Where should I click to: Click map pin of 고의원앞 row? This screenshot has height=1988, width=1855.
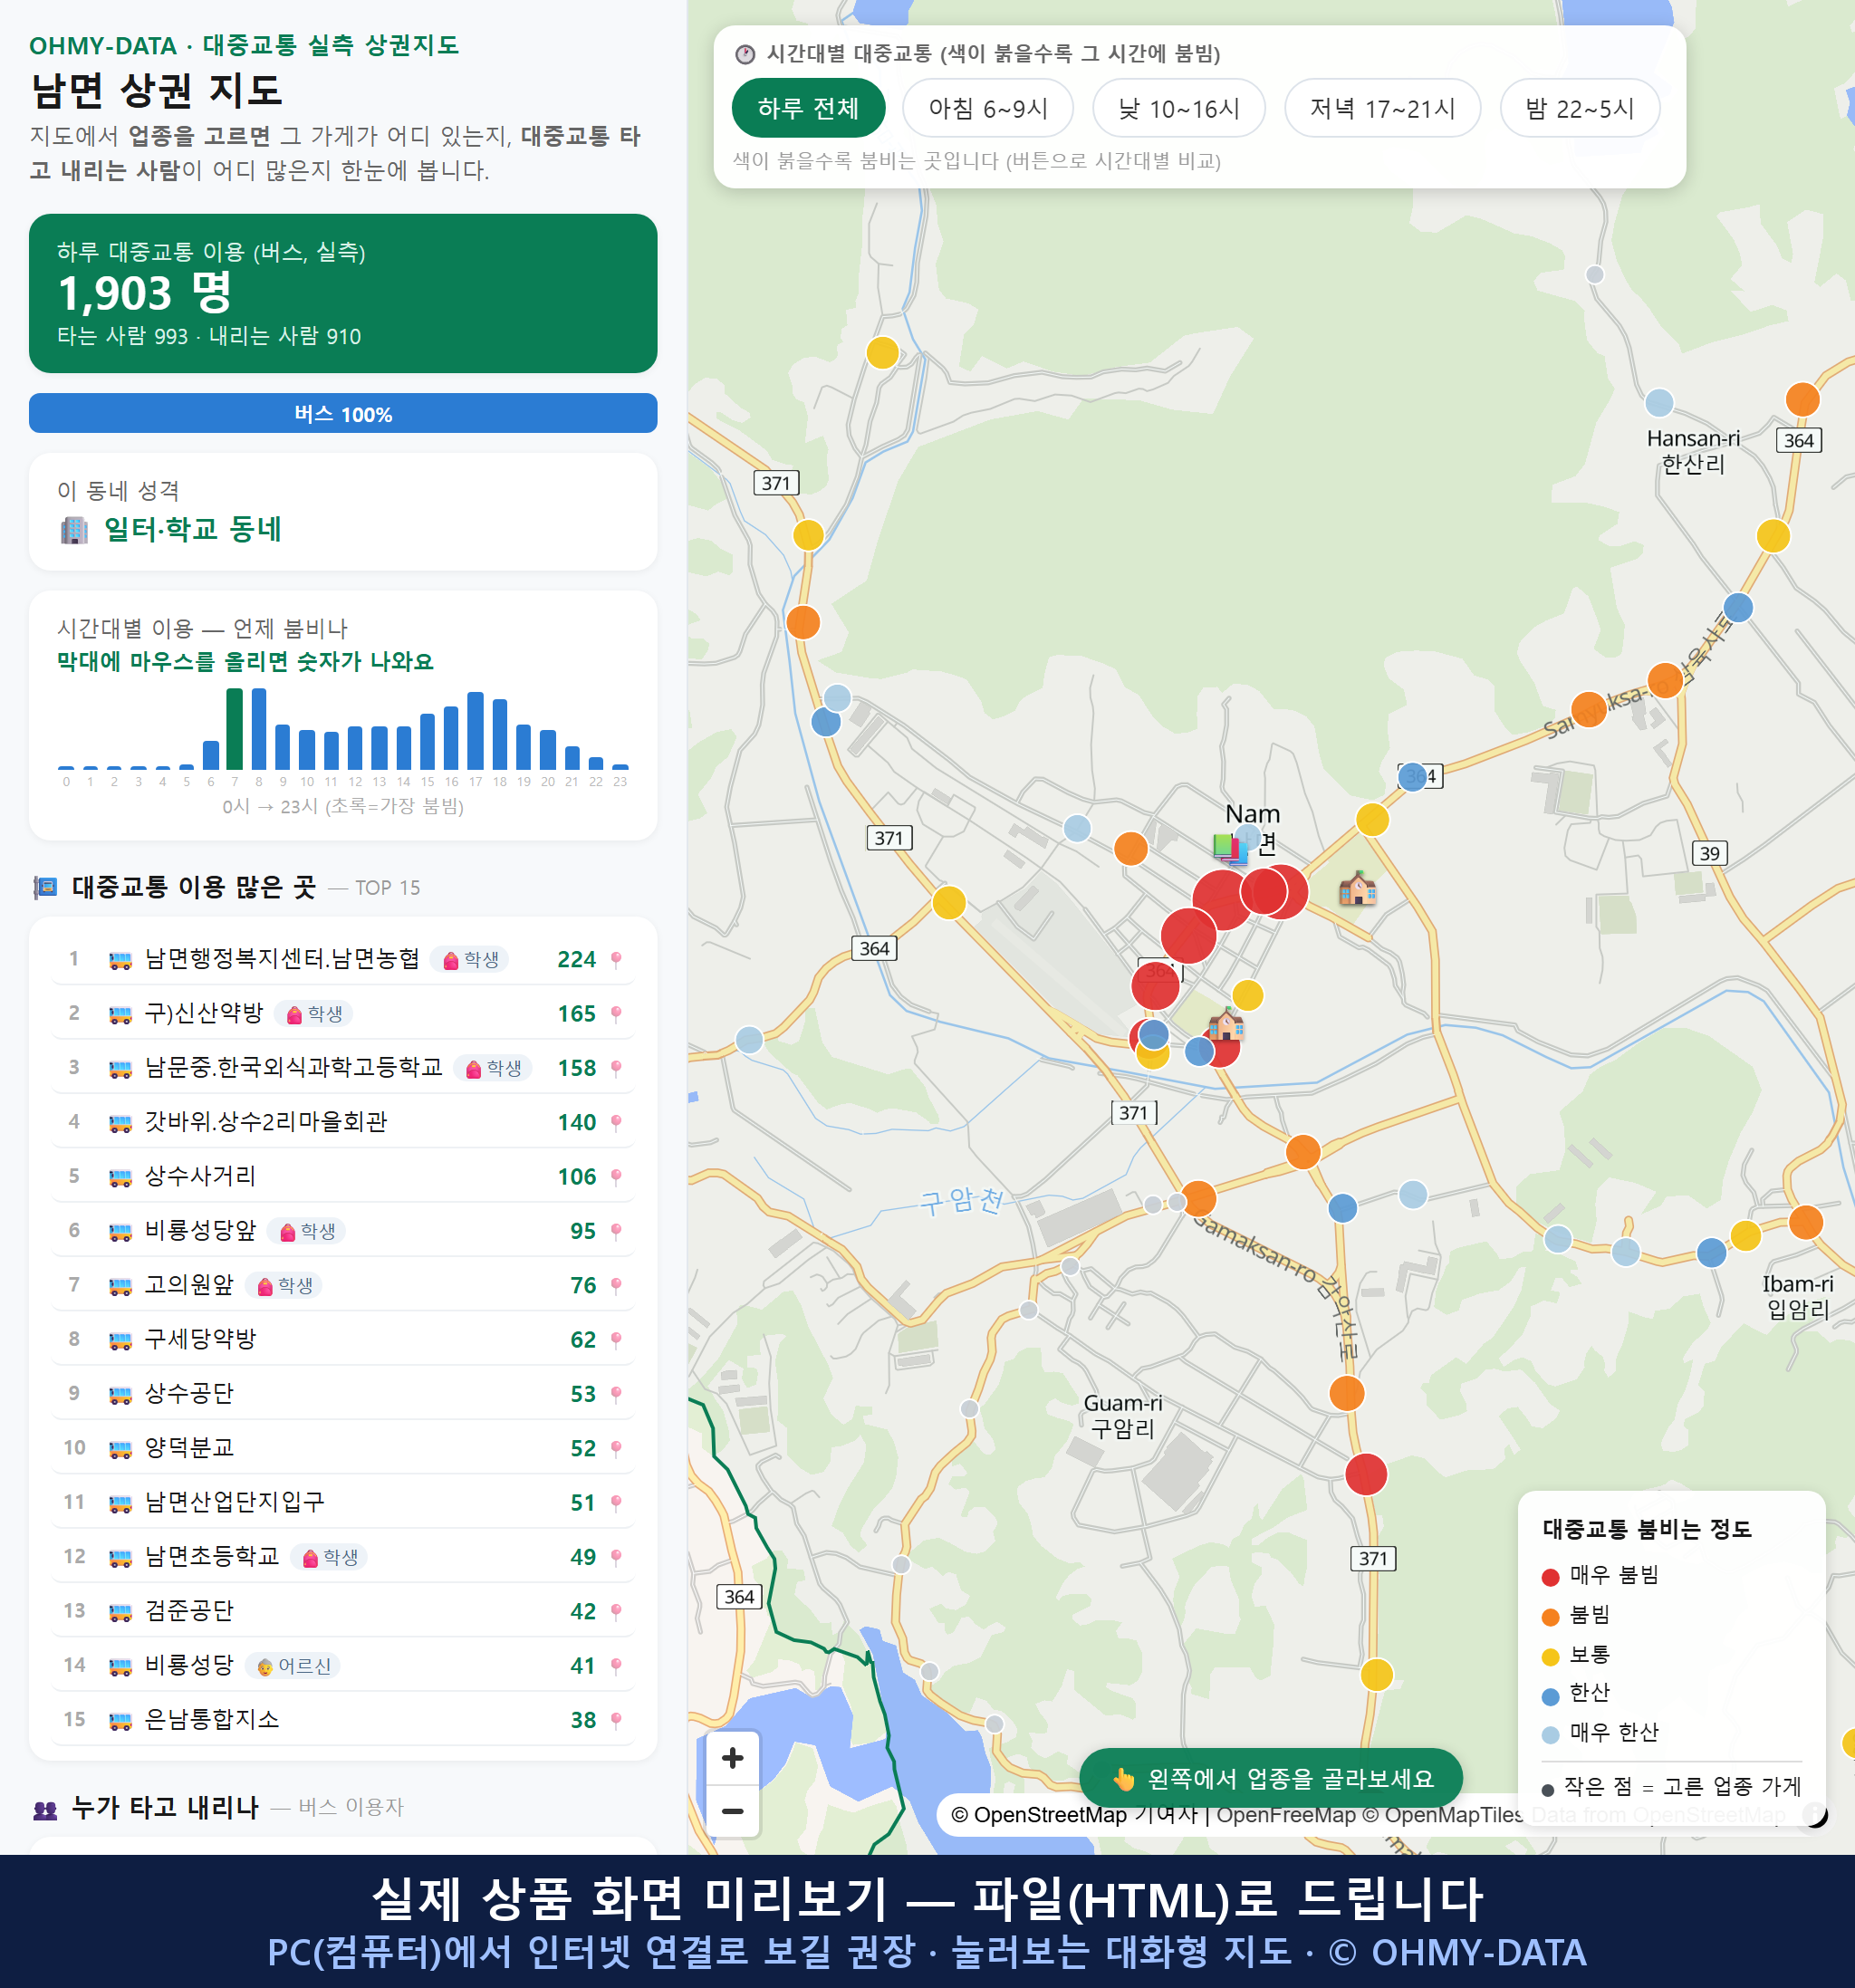pyautogui.click(x=616, y=1286)
